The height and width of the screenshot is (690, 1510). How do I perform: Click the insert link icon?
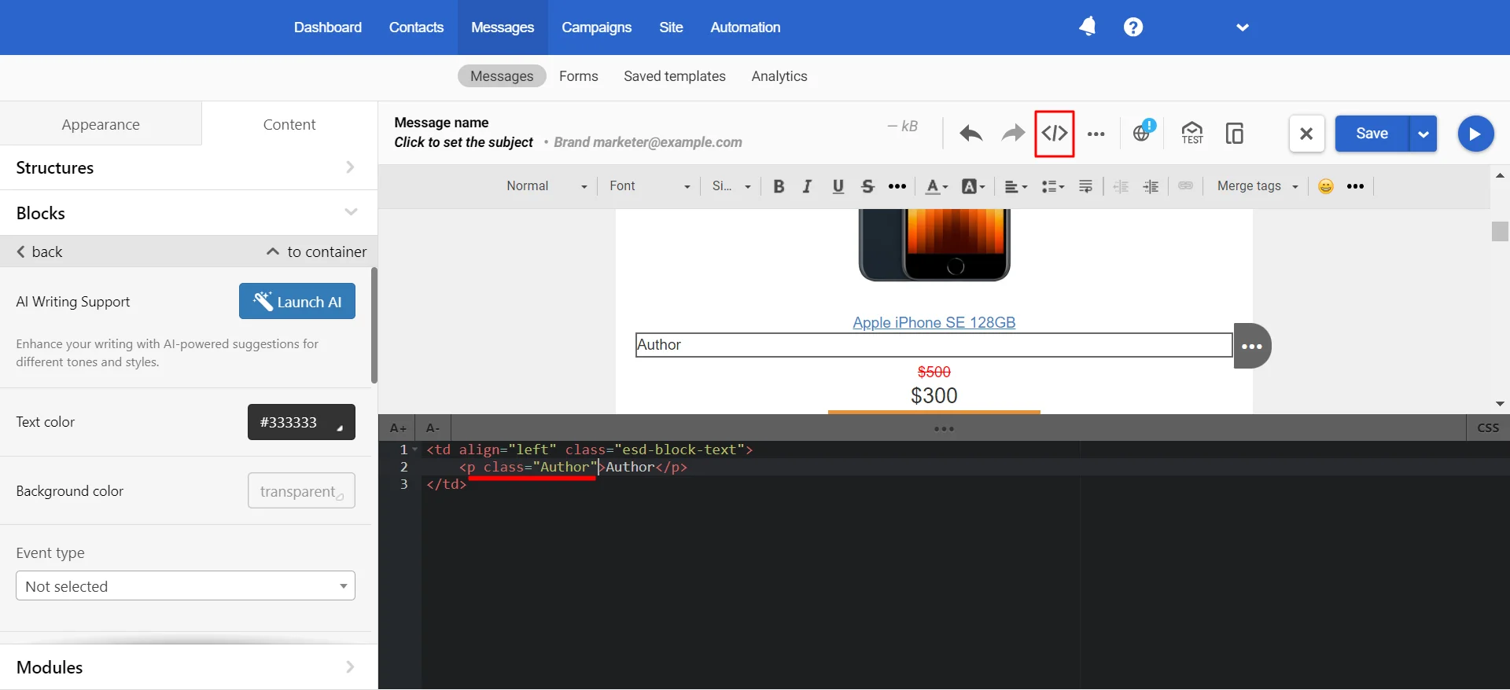[x=1186, y=186]
